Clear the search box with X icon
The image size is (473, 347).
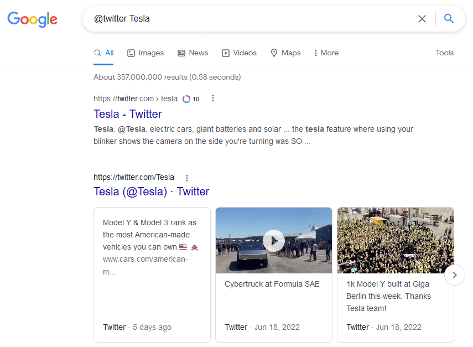click(422, 19)
